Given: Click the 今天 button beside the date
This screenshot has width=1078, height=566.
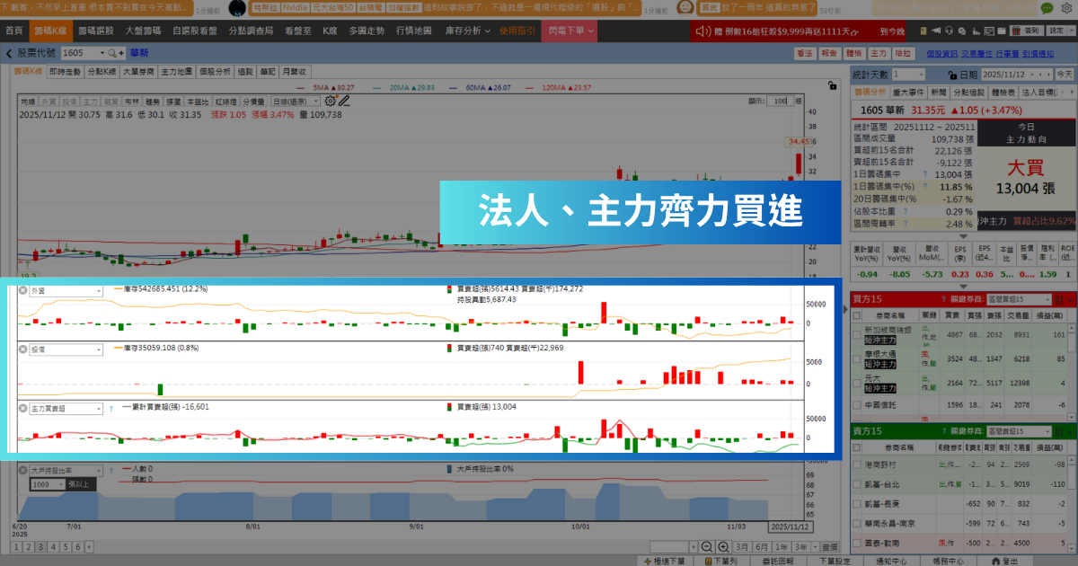Looking at the screenshot, I should [1065, 75].
